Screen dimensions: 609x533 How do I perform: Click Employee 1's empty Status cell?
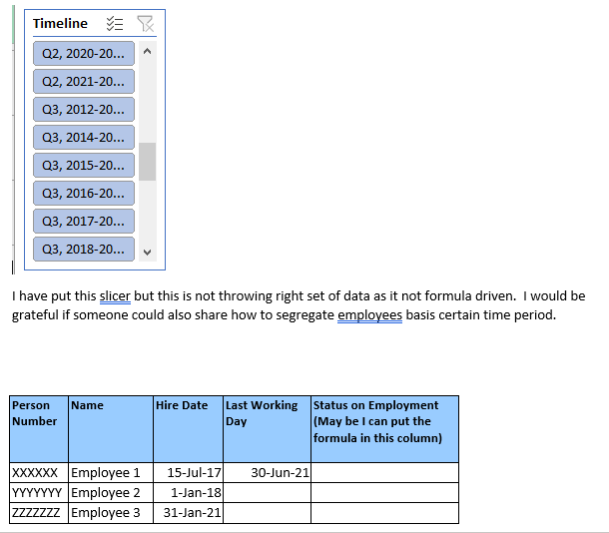385,473
